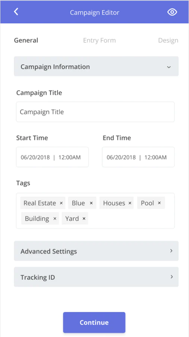
Task: Remove the Real Estate tag
Action: [x=61, y=203]
